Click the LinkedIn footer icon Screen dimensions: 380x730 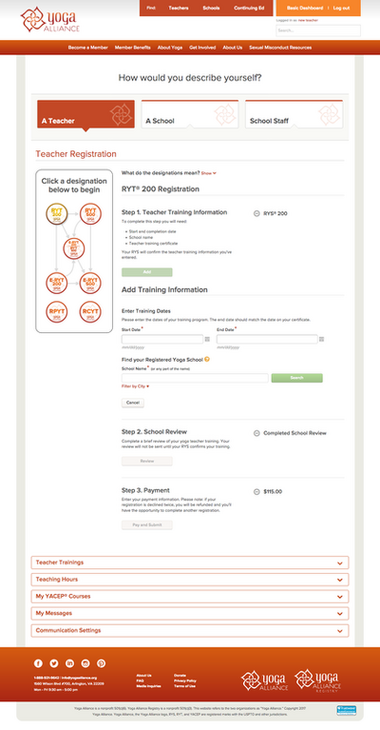point(70,663)
